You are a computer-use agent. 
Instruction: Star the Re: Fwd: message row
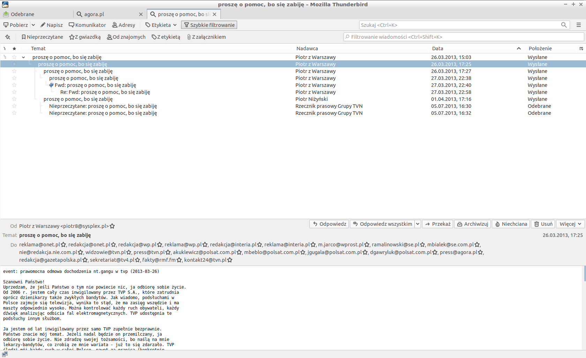[x=14, y=92]
